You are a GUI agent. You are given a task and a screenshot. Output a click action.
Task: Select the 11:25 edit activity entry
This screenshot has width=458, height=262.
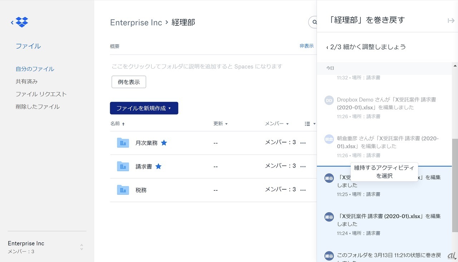click(x=384, y=186)
